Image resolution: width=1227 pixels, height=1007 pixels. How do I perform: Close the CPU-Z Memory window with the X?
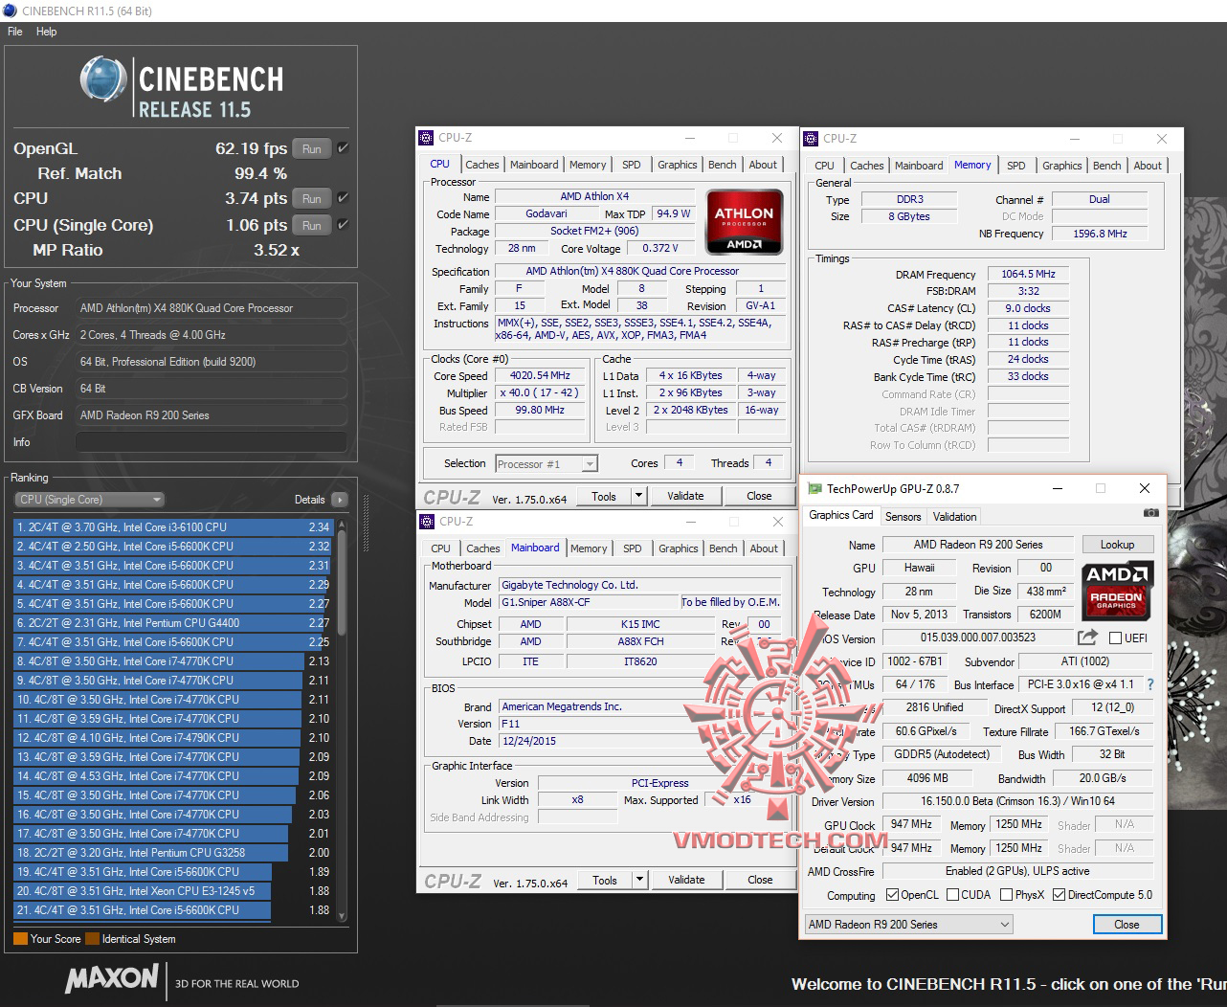(1162, 139)
